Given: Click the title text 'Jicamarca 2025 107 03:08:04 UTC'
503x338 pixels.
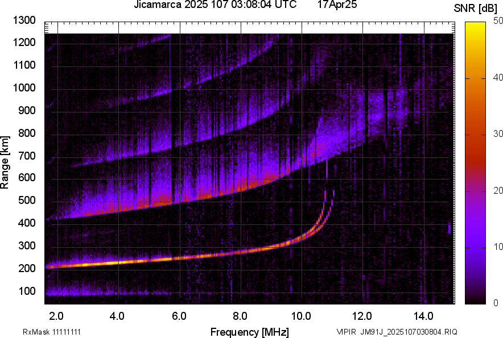Looking at the screenshot, I should (x=215, y=5).
